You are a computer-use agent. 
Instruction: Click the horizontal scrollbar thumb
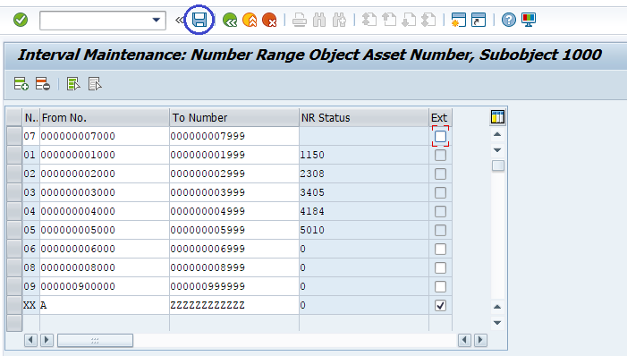click(x=95, y=341)
